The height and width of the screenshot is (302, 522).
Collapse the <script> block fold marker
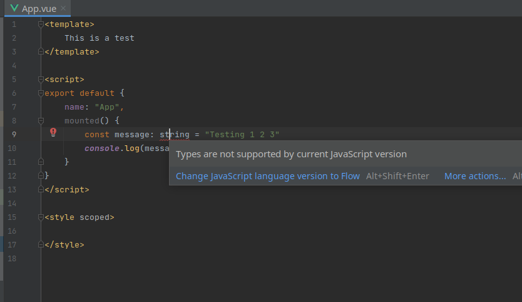(x=41, y=80)
